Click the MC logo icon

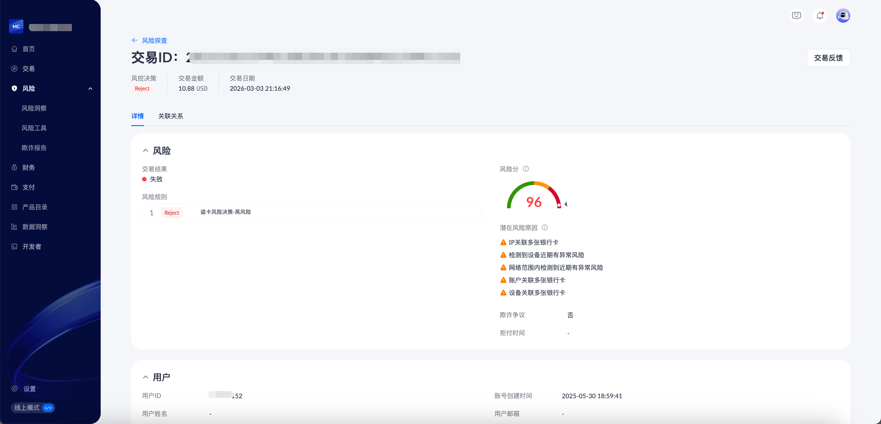[x=16, y=26]
